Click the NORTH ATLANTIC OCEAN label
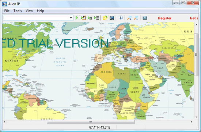 (60, 62)
